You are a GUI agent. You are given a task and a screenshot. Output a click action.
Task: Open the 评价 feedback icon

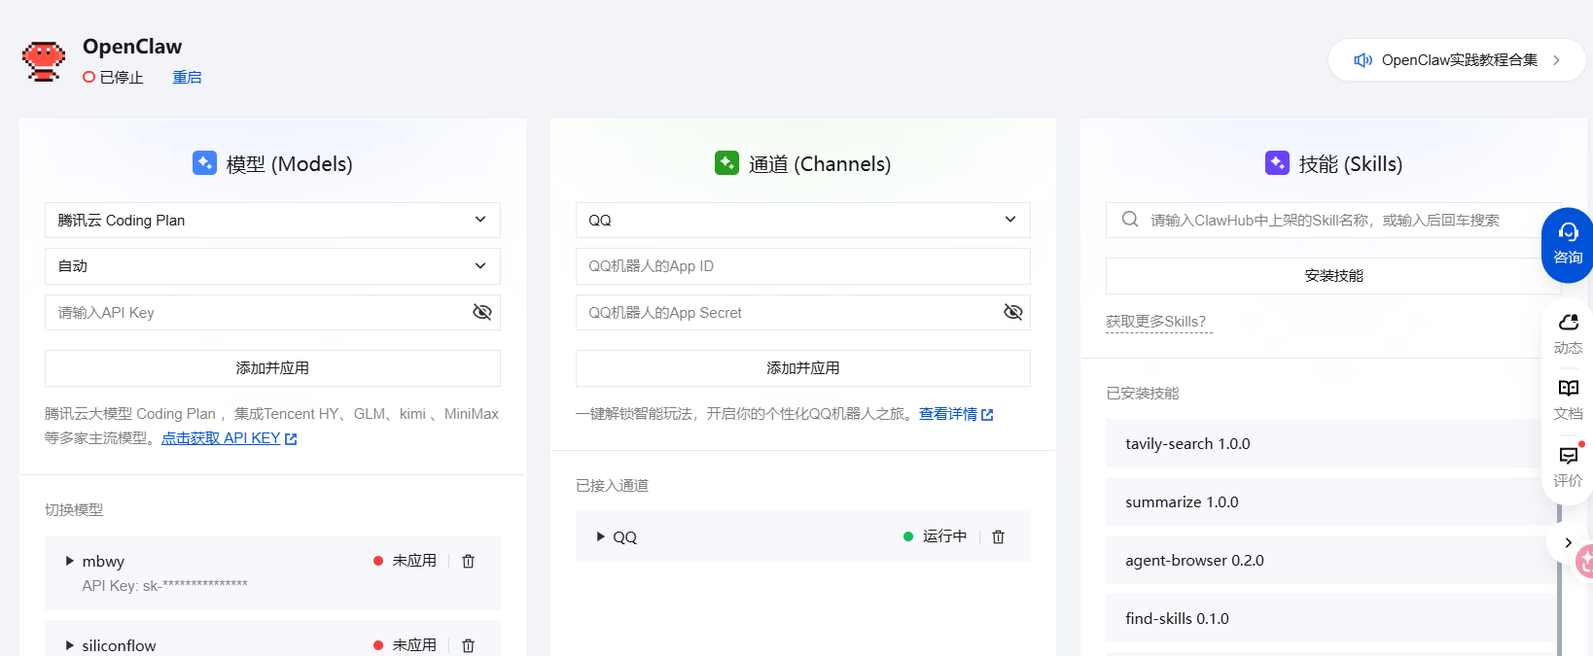click(1568, 466)
